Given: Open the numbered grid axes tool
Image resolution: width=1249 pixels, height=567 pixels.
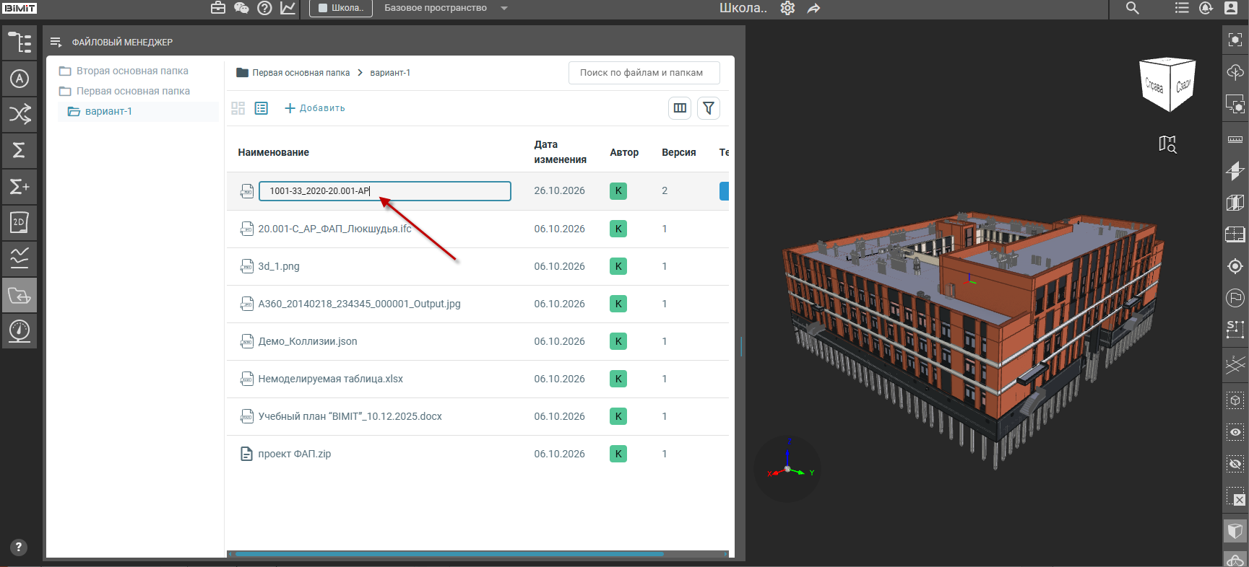Looking at the screenshot, I should [x=1235, y=364].
